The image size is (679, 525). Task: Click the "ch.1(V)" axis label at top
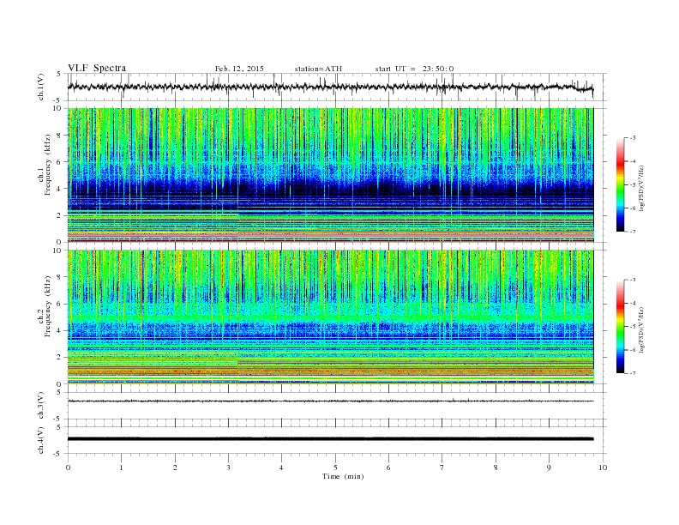pos(41,87)
